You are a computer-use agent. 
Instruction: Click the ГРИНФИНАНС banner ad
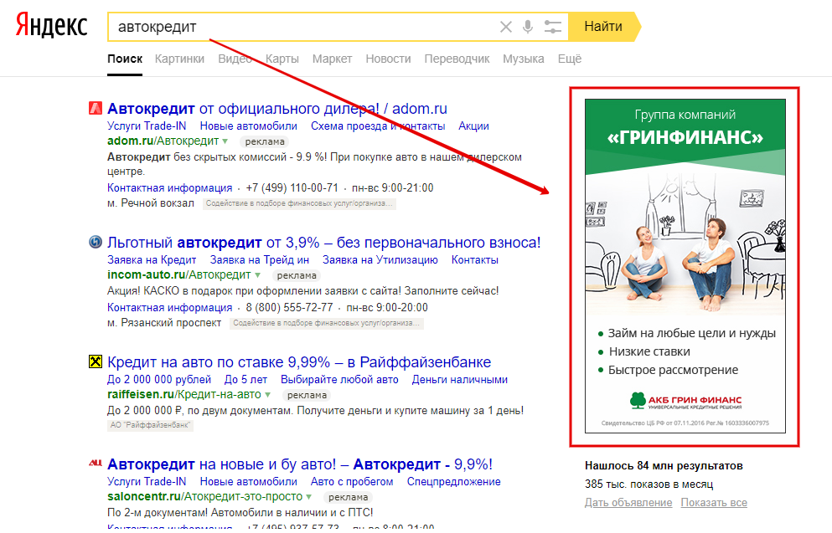pyautogui.click(x=685, y=266)
